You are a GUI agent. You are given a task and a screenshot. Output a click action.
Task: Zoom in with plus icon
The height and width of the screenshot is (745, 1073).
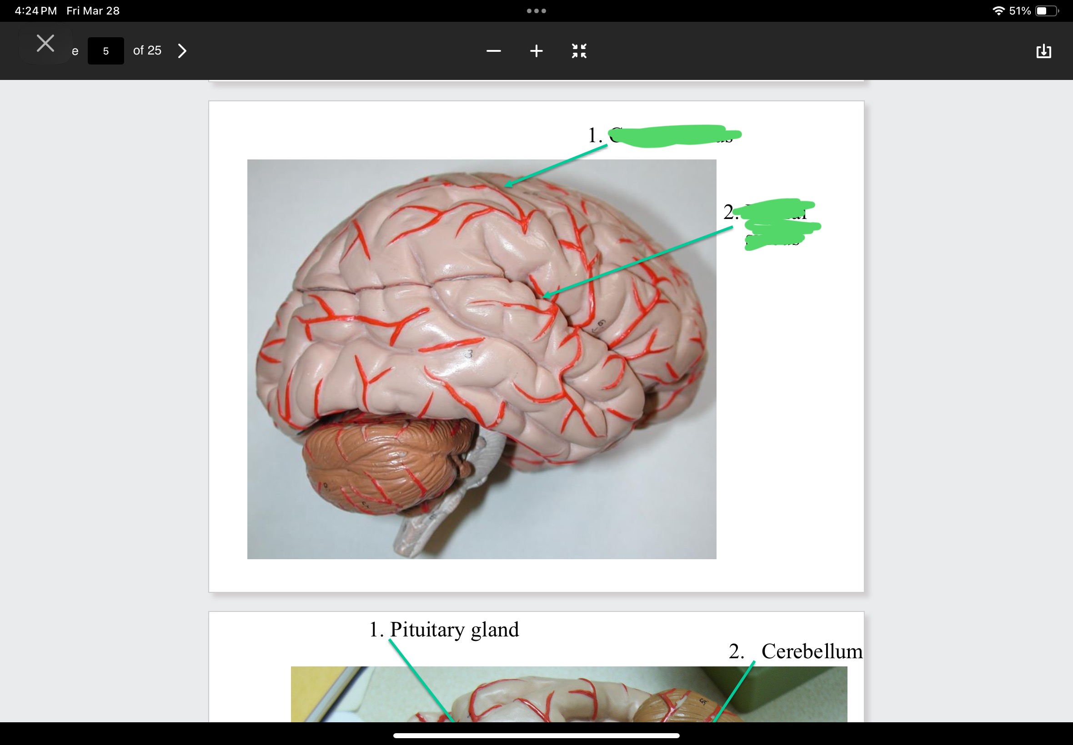point(536,51)
